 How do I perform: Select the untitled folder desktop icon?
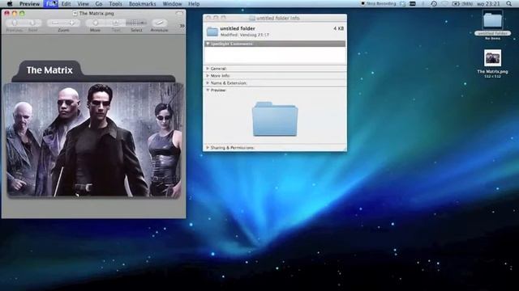(492, 20)
